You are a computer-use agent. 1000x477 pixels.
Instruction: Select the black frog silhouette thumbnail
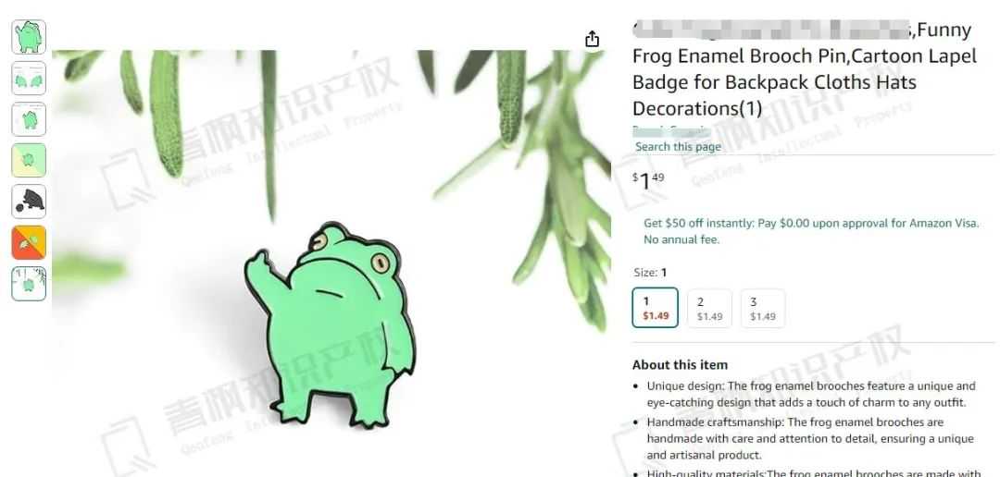click(29, 202)
